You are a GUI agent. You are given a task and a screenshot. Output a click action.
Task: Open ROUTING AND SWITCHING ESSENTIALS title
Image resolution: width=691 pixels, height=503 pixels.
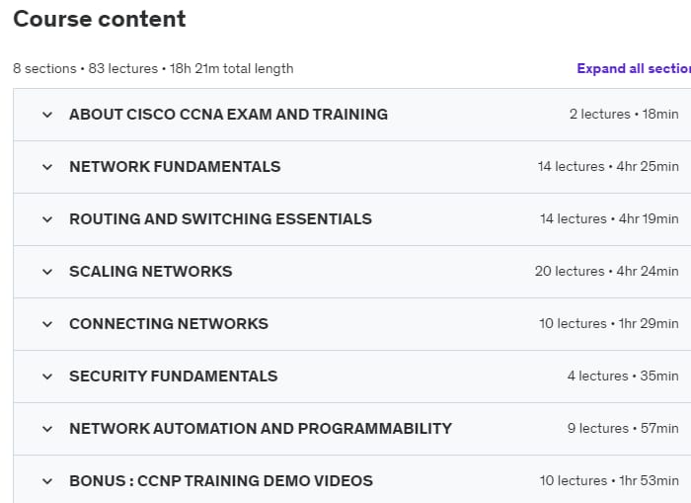220,218
